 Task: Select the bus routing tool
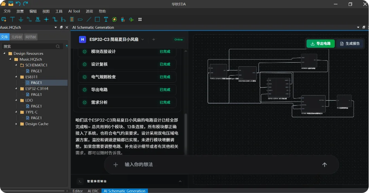pyautogui.click(x=55, y=20)
